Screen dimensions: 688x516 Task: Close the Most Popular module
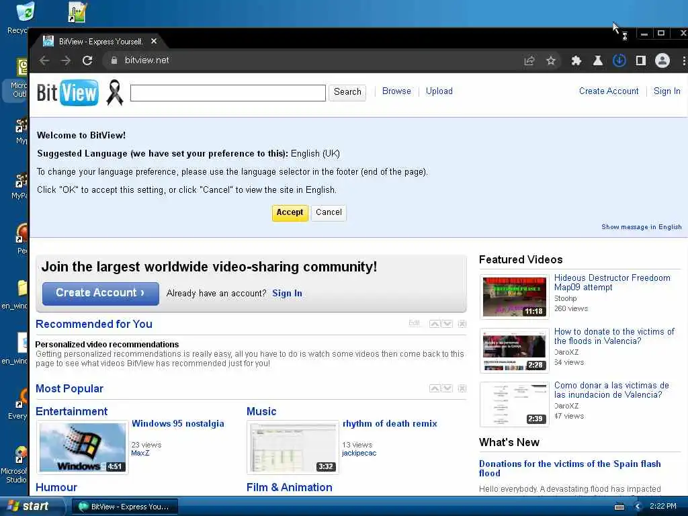[462, 388]
